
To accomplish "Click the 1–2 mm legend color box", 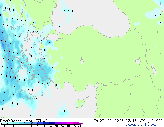I will click(16, 124).
